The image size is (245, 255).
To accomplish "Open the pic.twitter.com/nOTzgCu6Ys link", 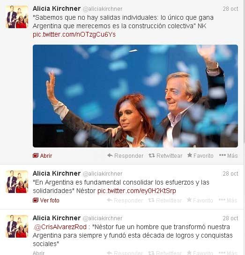I will point(74,34).
